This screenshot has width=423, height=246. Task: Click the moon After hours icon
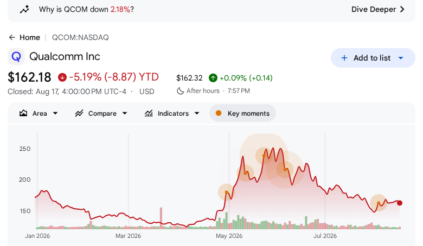click(x=180, y=91)
